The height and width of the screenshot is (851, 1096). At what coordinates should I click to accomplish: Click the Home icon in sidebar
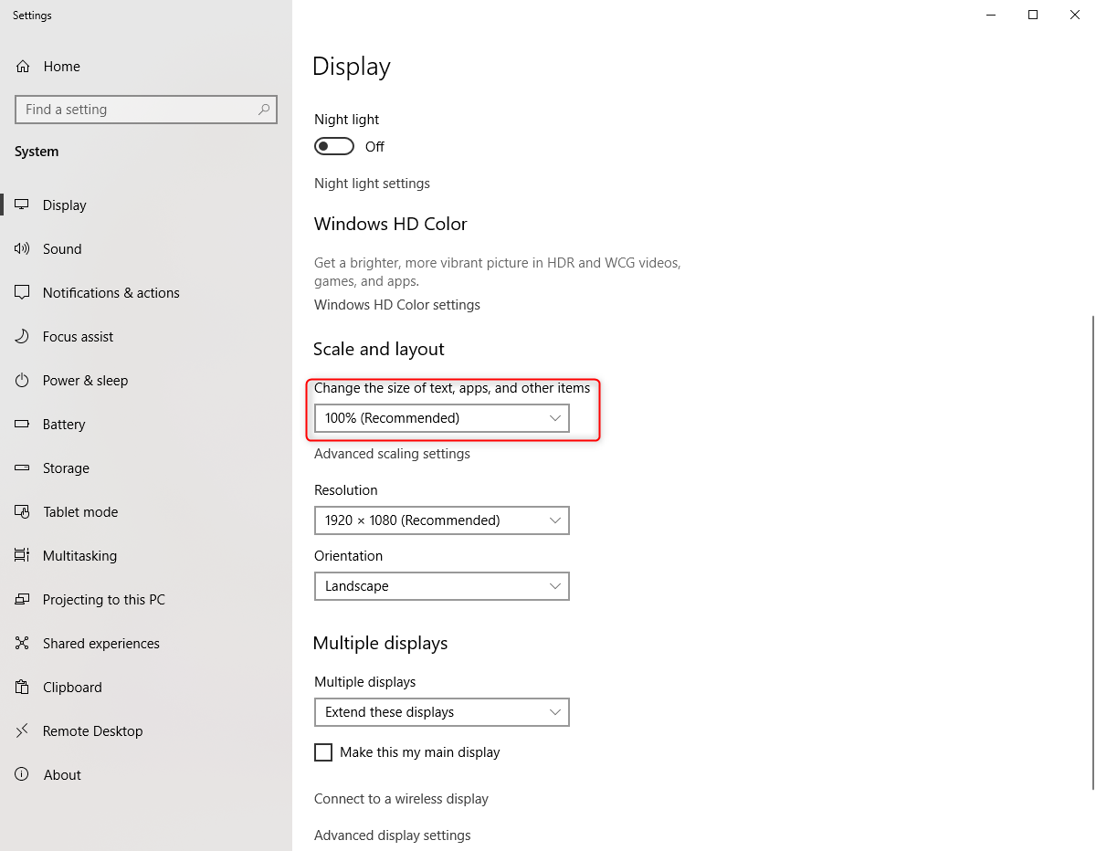click(x=23, y=67)
